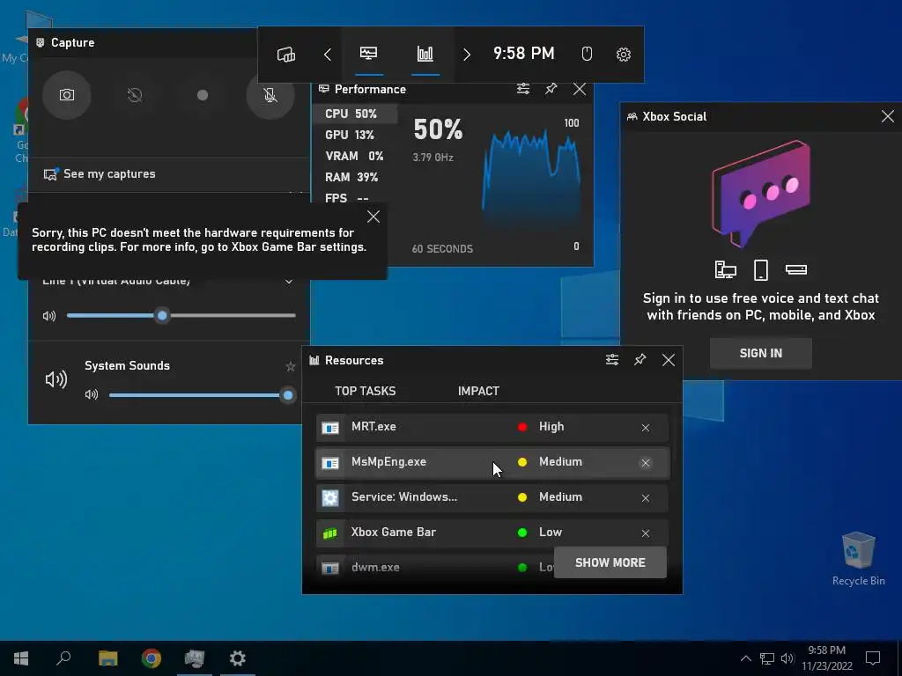Select the MsMpEng.exe row
Viewport: 902px width, 676px height.
tap(492, 462)
